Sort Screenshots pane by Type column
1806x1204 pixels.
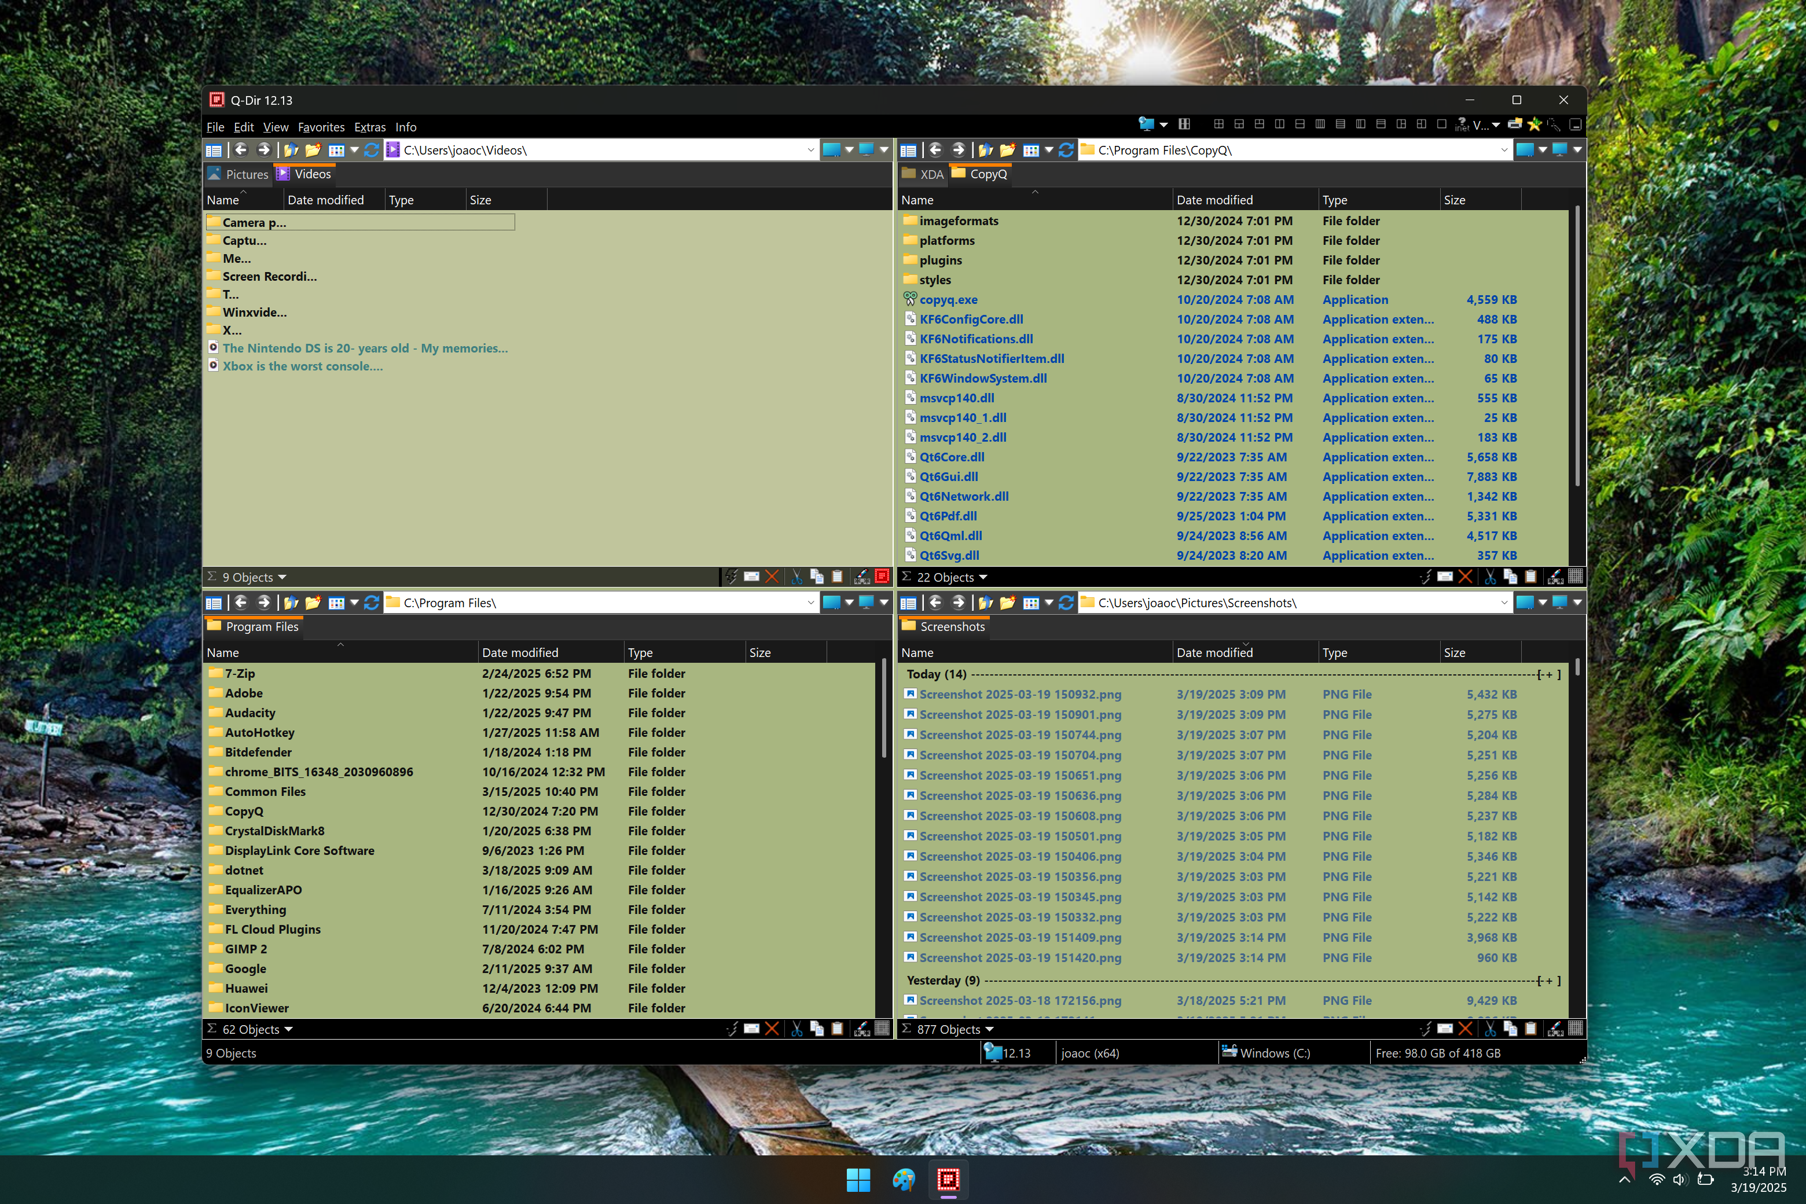point(1378,653)
